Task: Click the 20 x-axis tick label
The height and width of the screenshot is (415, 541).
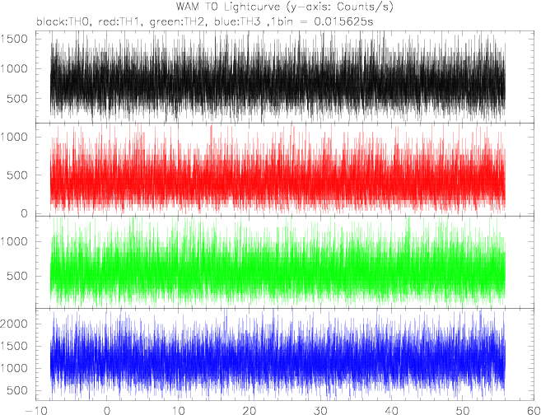Action: (x=250, y=411)
